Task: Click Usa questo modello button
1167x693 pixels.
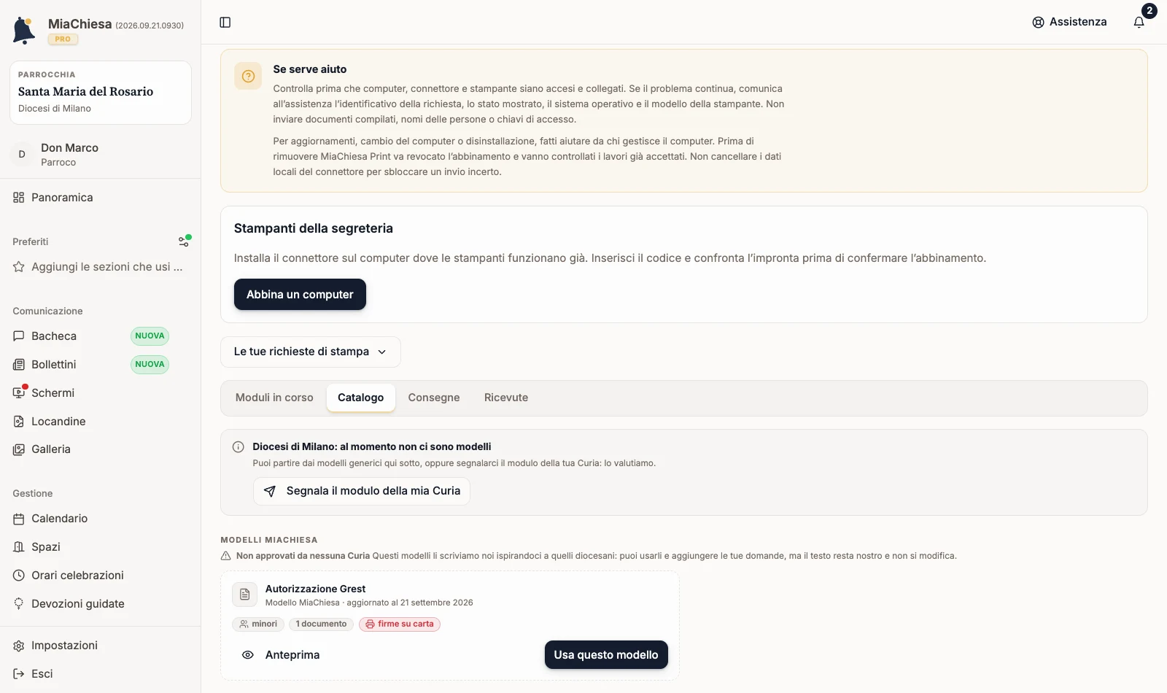Action: [x=606, y=655]
